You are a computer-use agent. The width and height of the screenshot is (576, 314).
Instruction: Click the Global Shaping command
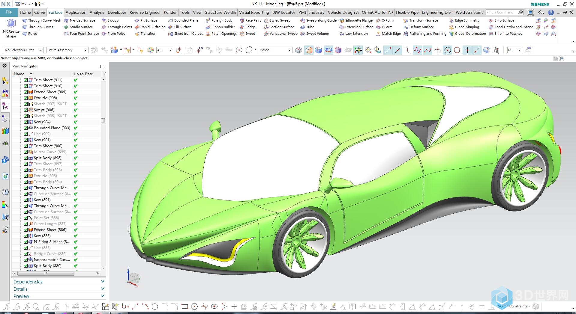point(464,27)
